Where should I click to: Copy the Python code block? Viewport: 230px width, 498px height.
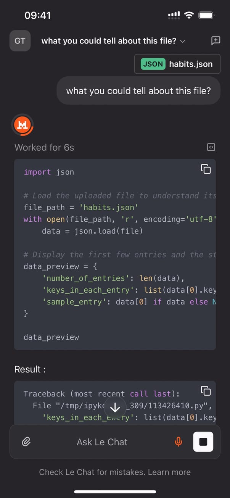(206, 169)
